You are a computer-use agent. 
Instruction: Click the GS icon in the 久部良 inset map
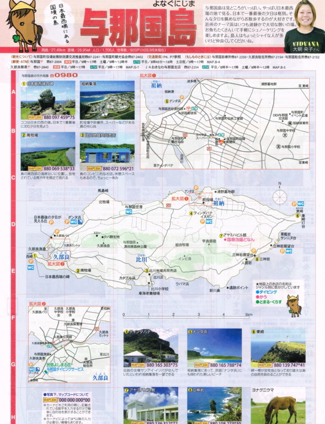click(x=97, y=329)
